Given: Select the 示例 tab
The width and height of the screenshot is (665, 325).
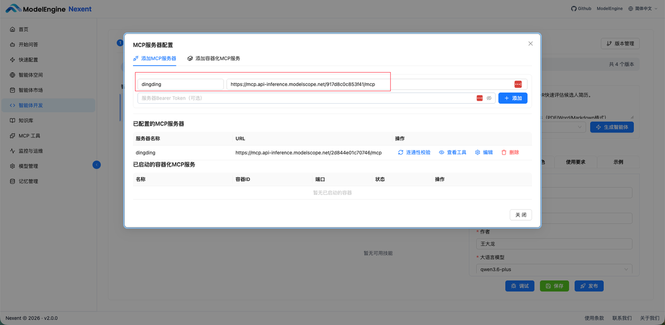Looking at the screenshot, I should click(618, 162).
